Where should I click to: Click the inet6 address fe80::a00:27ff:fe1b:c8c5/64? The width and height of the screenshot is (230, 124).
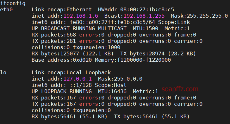click(x=112, y=22)
